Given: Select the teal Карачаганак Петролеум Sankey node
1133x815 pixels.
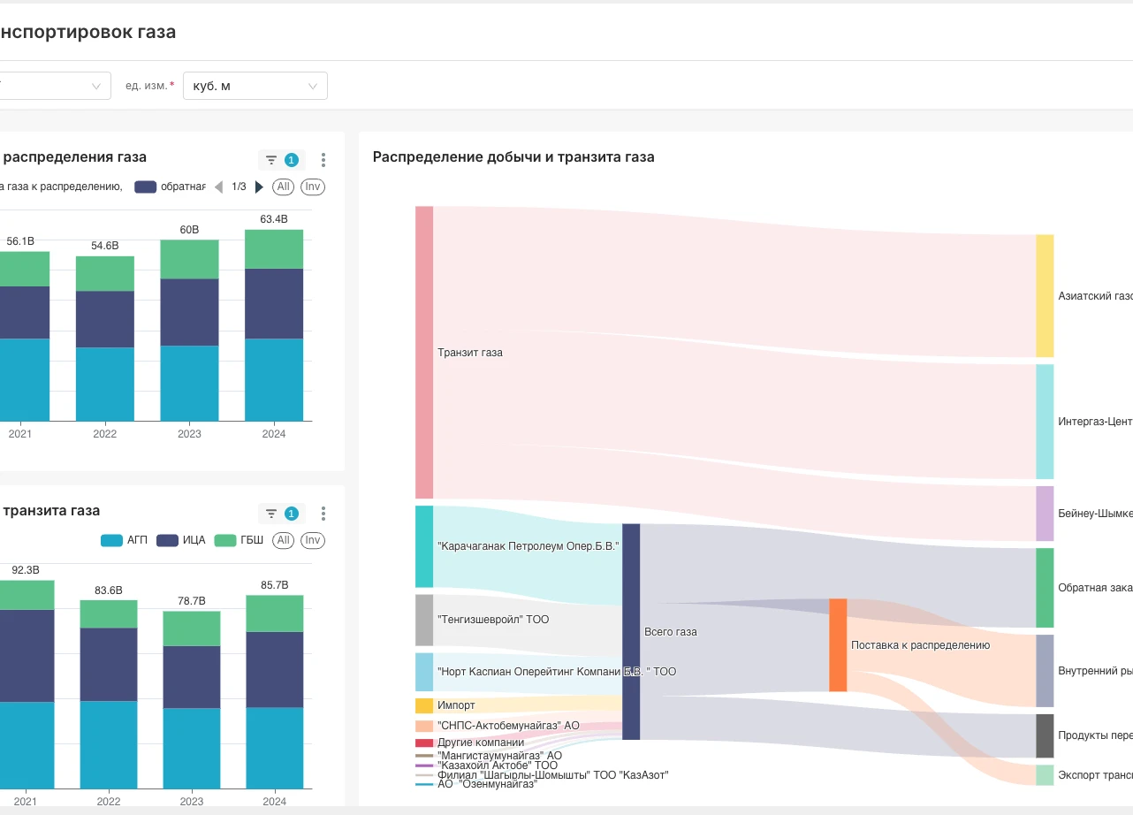Looking at the screenshot, I should (x=424, y=546).
